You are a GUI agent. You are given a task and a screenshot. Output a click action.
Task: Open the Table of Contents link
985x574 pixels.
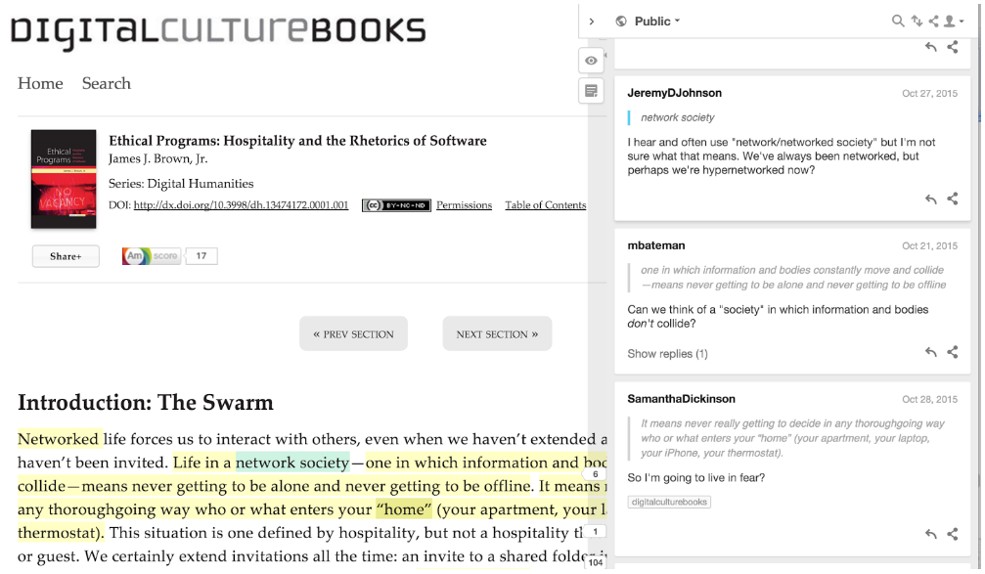(545, 205)
